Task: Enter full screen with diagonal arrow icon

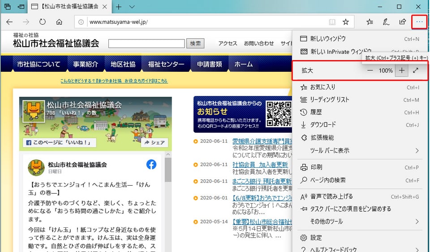Action: point(416,70)
